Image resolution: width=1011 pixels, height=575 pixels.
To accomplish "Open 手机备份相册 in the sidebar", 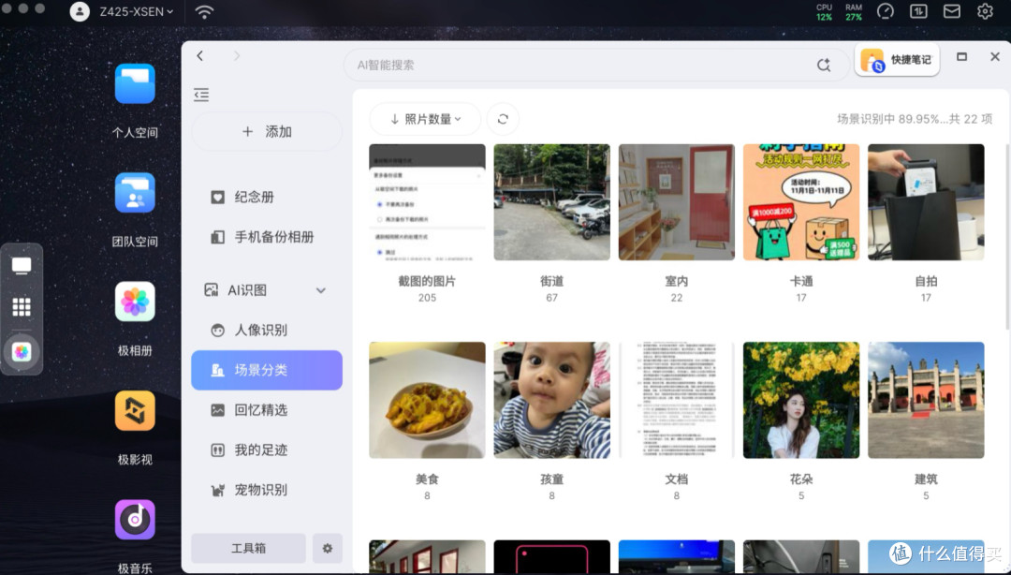I will pyautogui.click(x=266, y=237).
